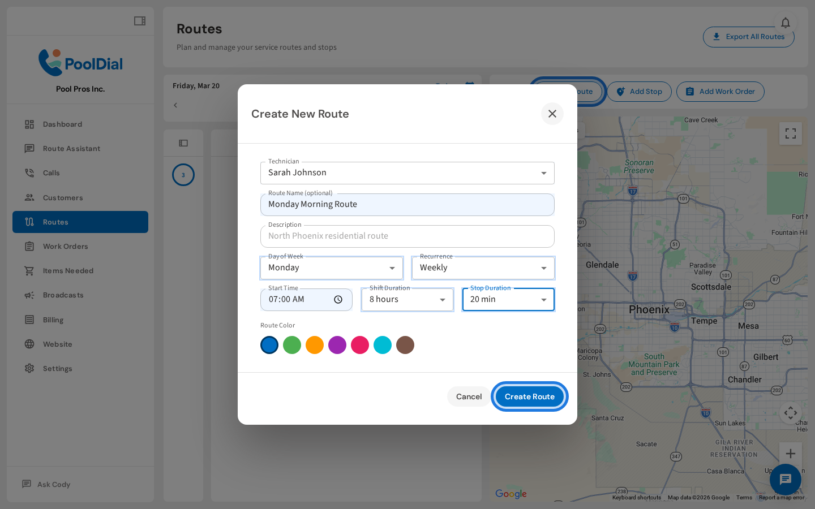The height and width of the screenshot is (509, 815).
Task: Click Export All Routes
Action: [x=748, y=36]
